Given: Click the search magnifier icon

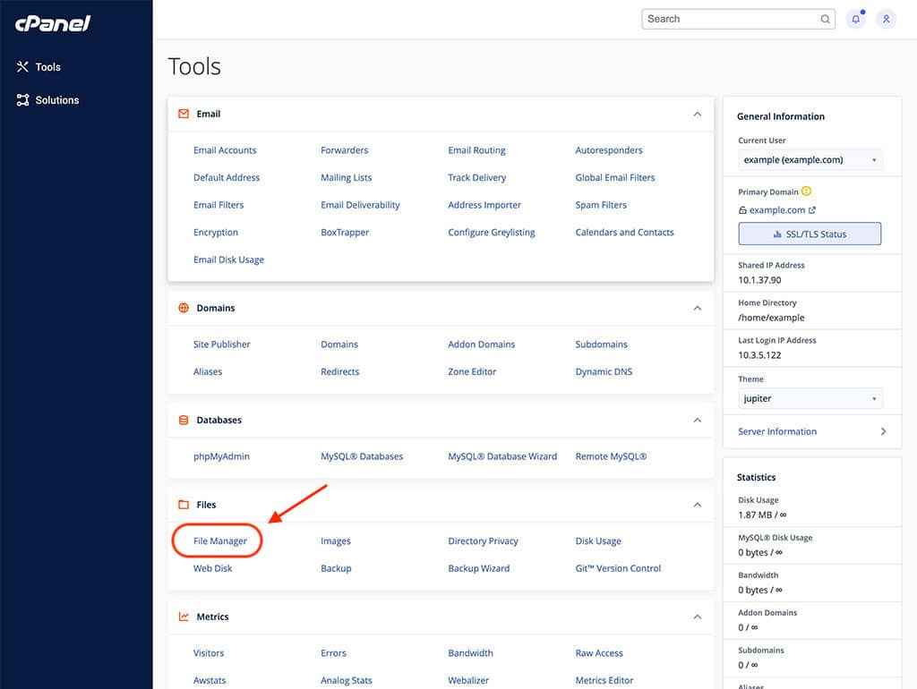Looking at the screenshot, I should tap(824, 19).
